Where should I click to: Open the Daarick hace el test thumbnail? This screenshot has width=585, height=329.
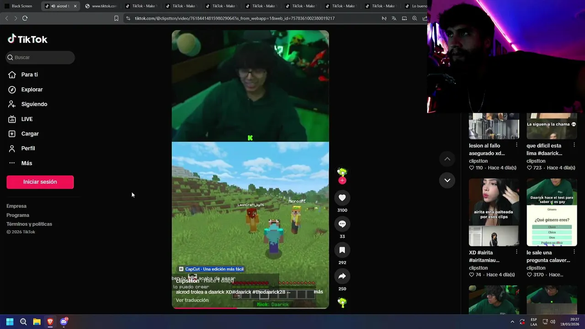coord(552,212)
